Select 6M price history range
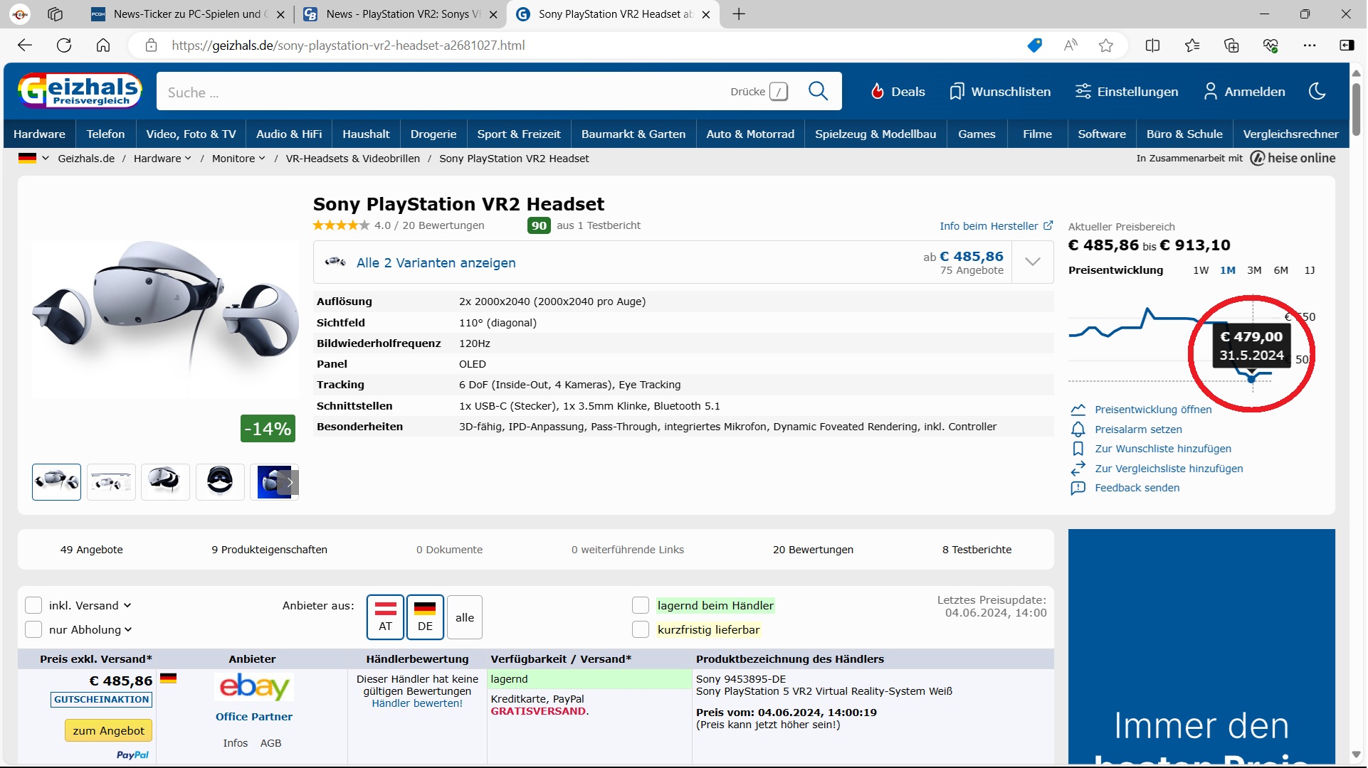This screenshot has height=768, width=1368. pyautogui.click(x=1281, y=270)
